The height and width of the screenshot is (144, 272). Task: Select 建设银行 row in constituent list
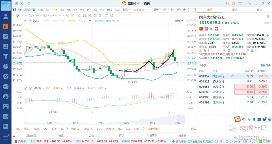pos(218,76)
